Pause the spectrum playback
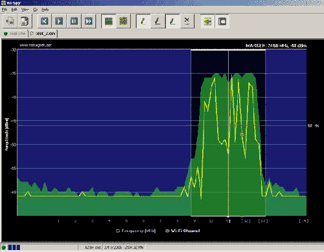 (x=74, y=21)
